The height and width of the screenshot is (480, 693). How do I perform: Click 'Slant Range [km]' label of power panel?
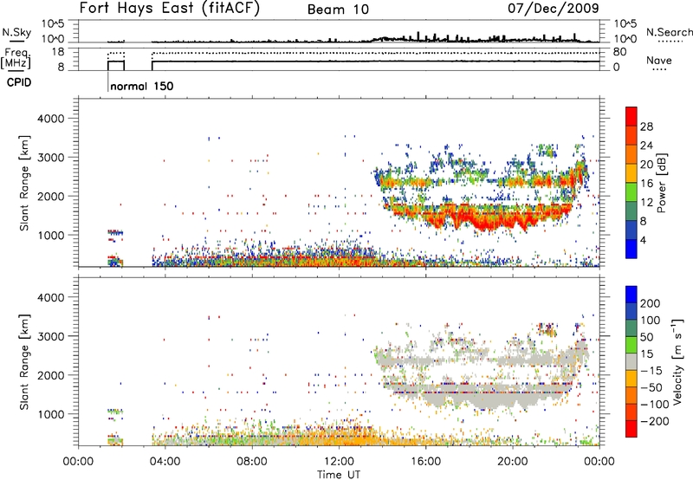pos(24,183)
